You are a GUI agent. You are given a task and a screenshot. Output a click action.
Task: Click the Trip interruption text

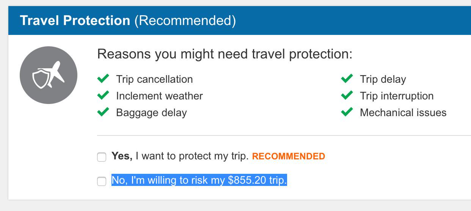pos(396,96)
